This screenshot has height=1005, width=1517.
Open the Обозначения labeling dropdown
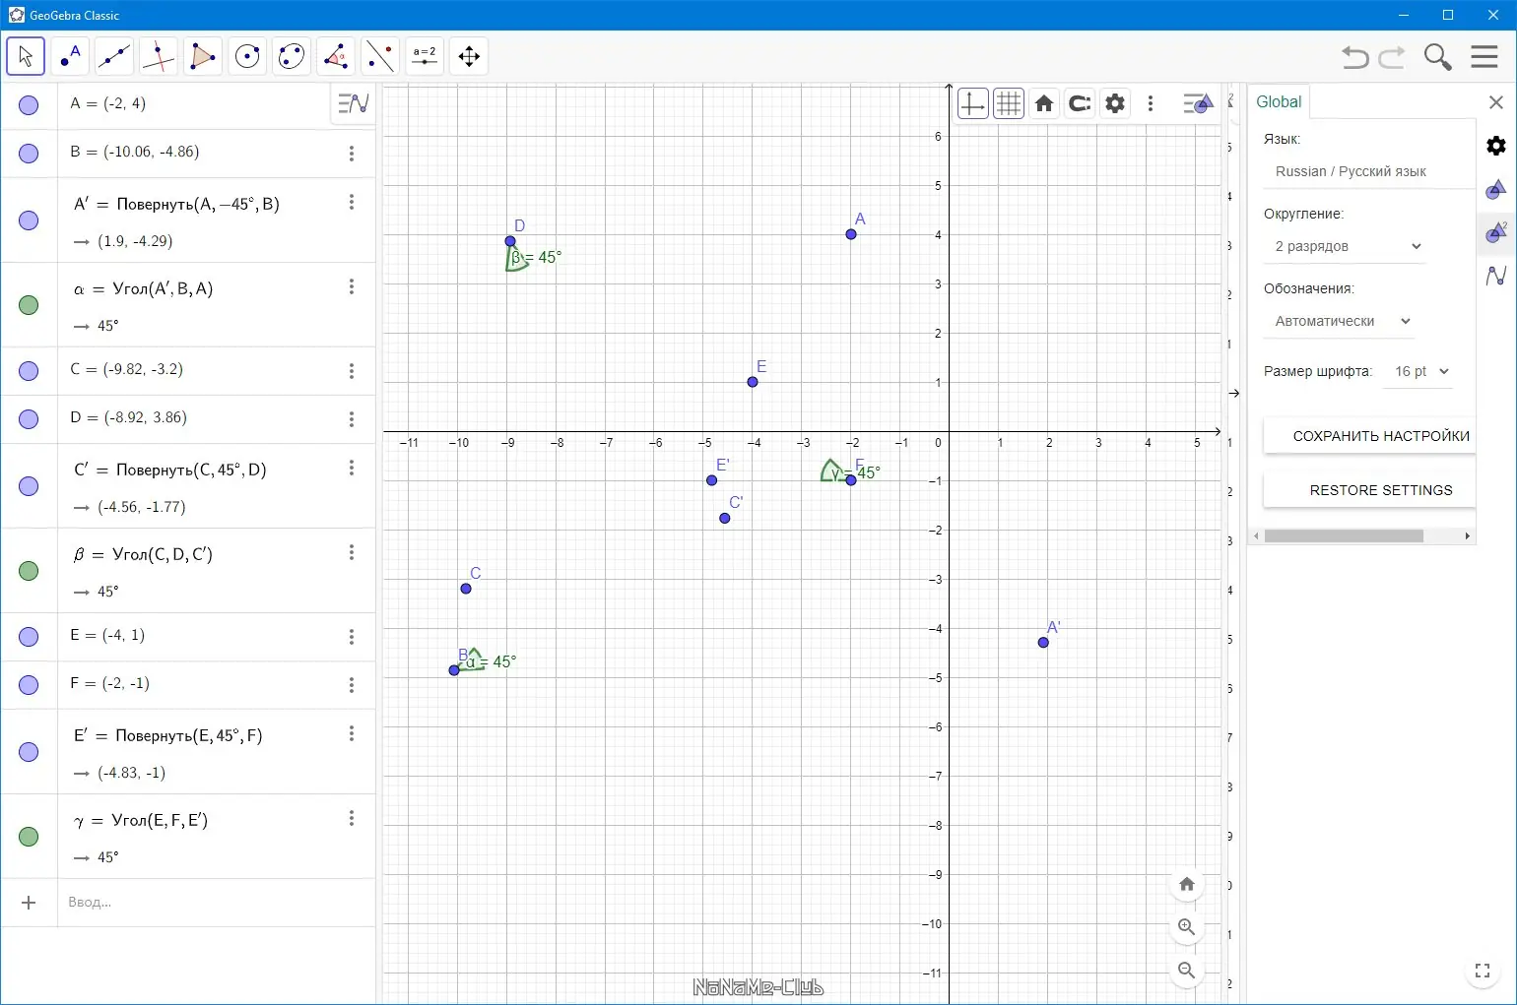pos(1340,321)
